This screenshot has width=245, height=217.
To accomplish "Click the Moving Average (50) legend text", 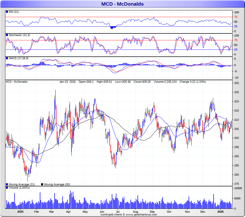I will tap(57, 184).
